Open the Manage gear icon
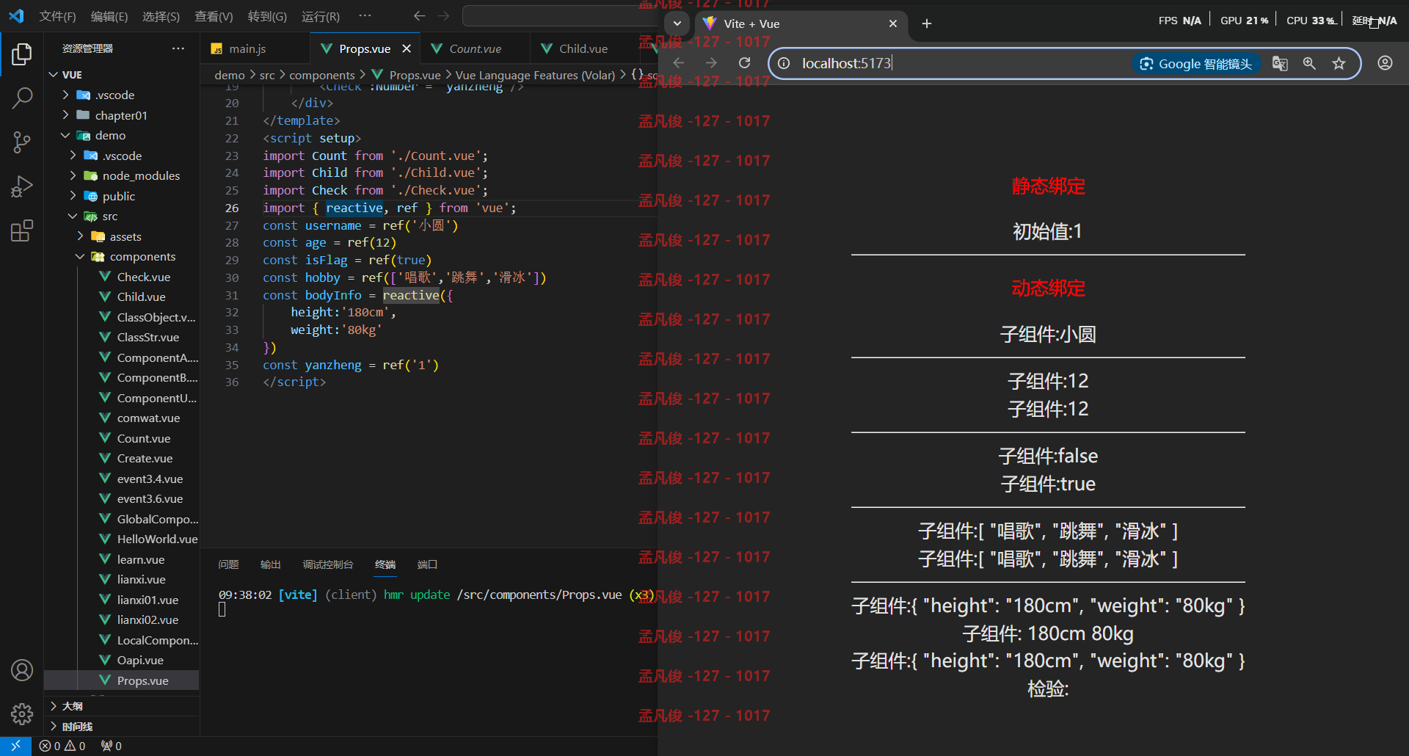This screenshot has height=756, width=1409. (22, 714)
